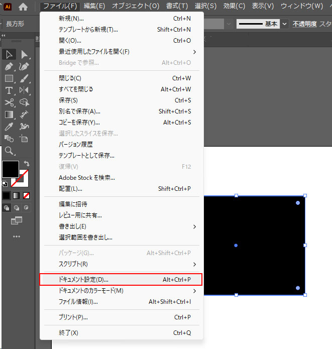Enable Draw Inside mode
Screen dimensions: 332x349
point(26,208)
